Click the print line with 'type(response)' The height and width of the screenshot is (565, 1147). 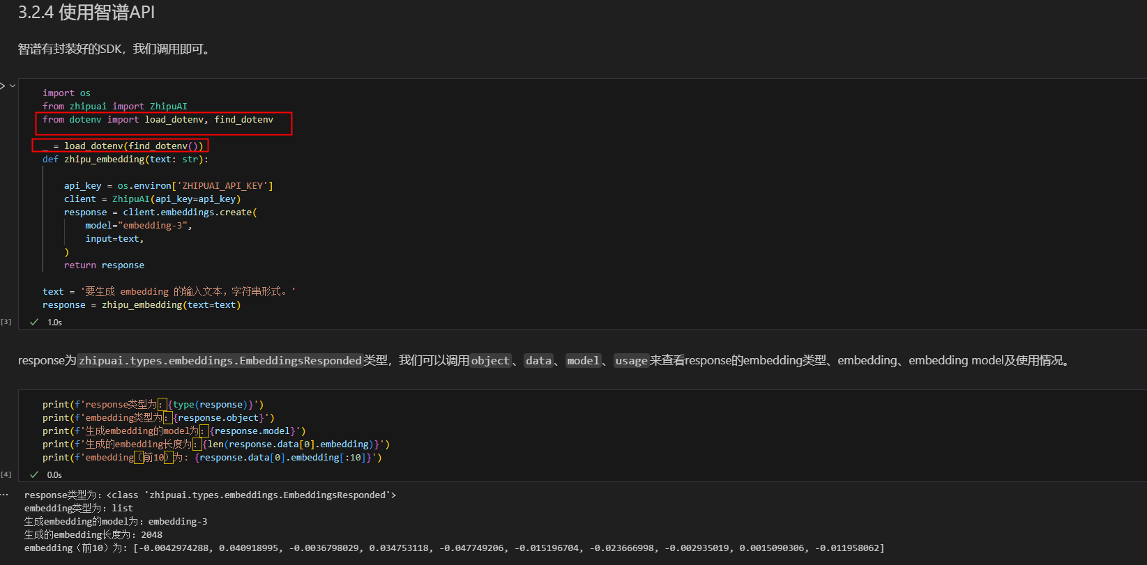coord(153,405)
